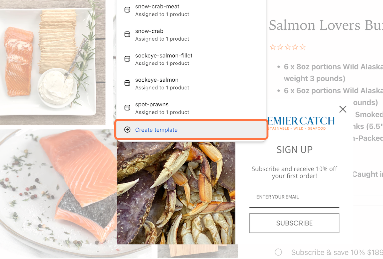
Task: Close the sign up popup
Action: pos(343,109)
